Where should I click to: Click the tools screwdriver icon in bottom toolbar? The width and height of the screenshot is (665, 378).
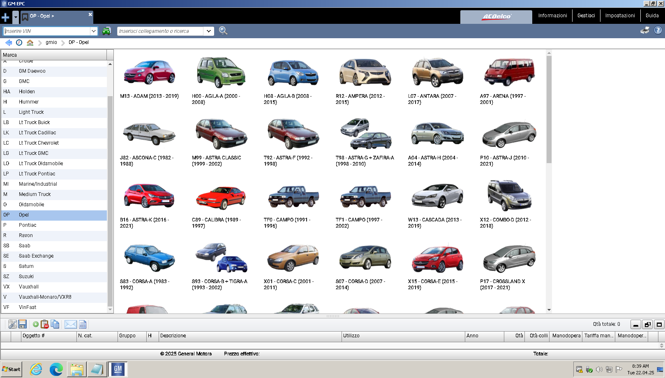13,324
